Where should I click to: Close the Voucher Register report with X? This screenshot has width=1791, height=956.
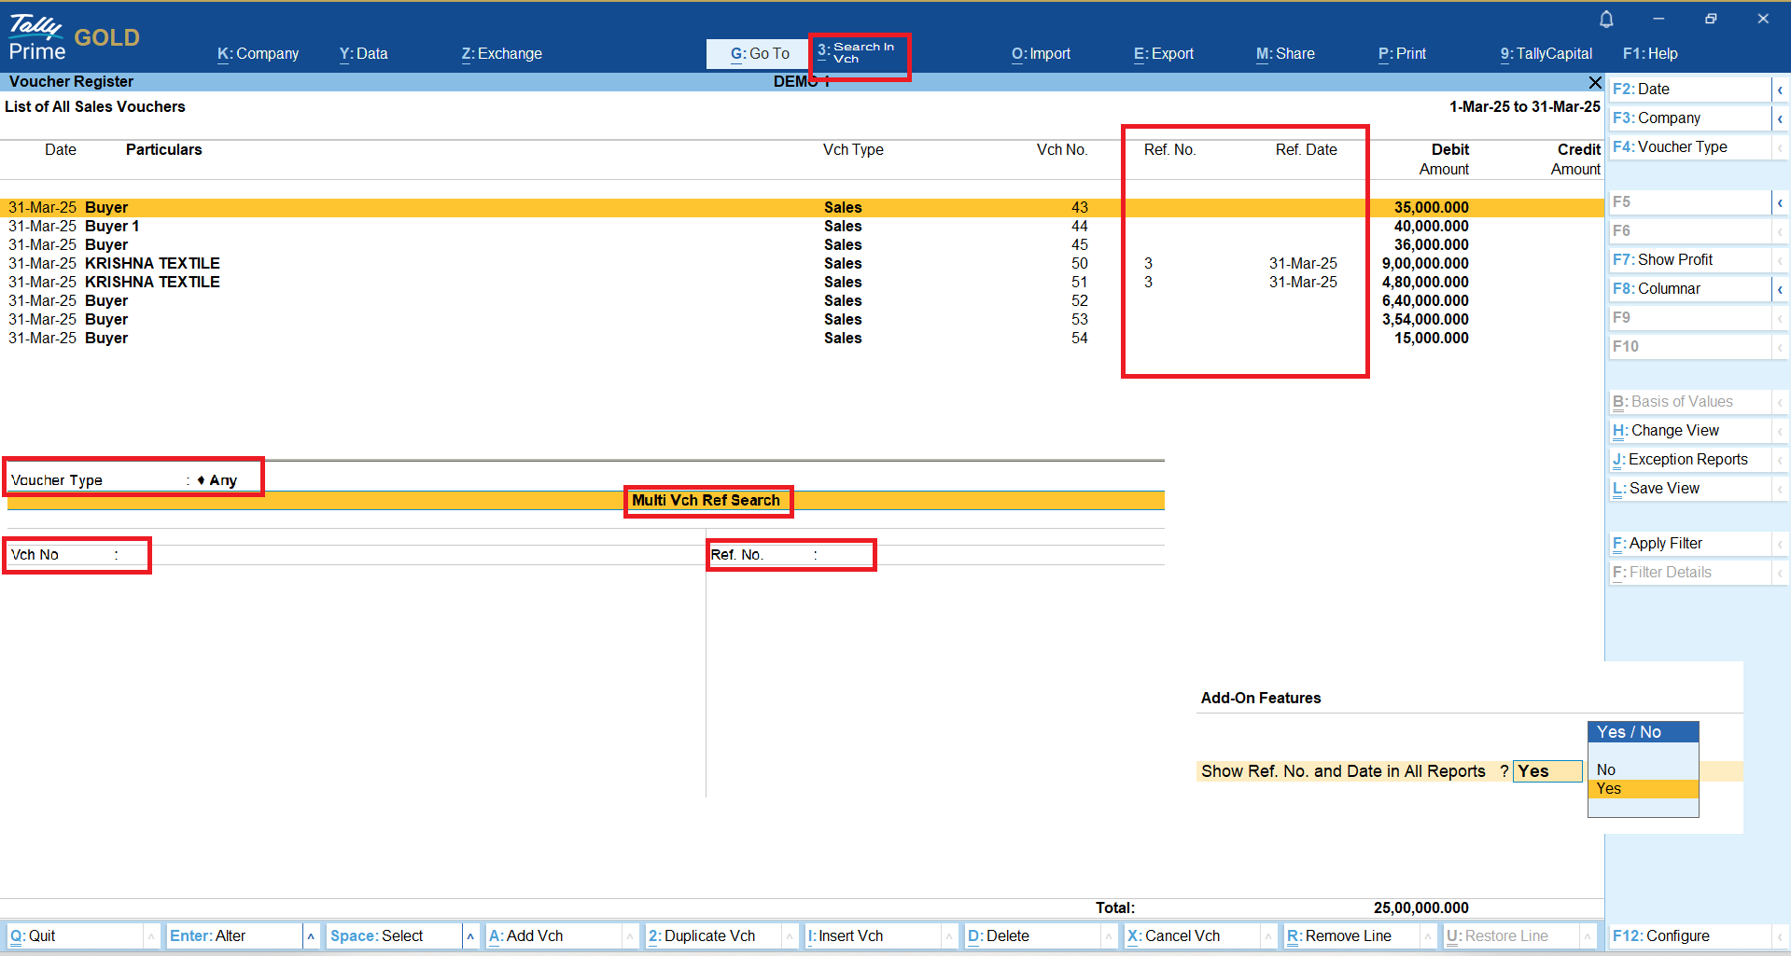[1595, 83]
